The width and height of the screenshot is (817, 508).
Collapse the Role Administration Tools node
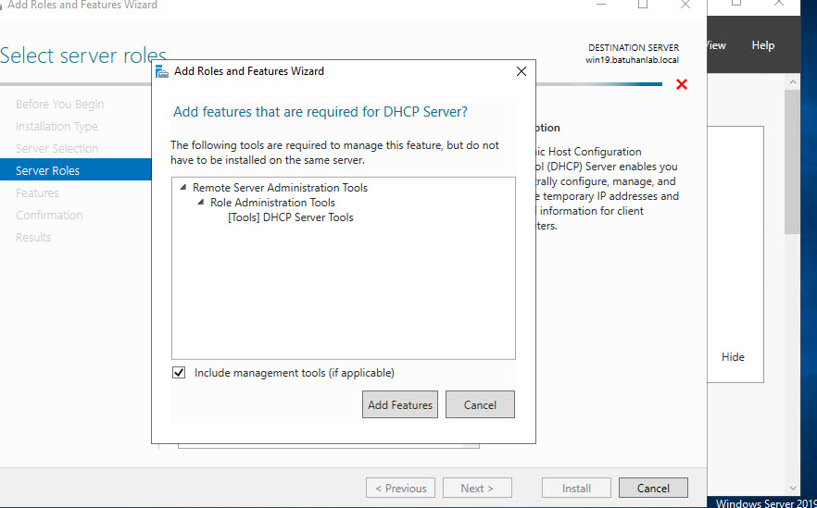point(201,203)
